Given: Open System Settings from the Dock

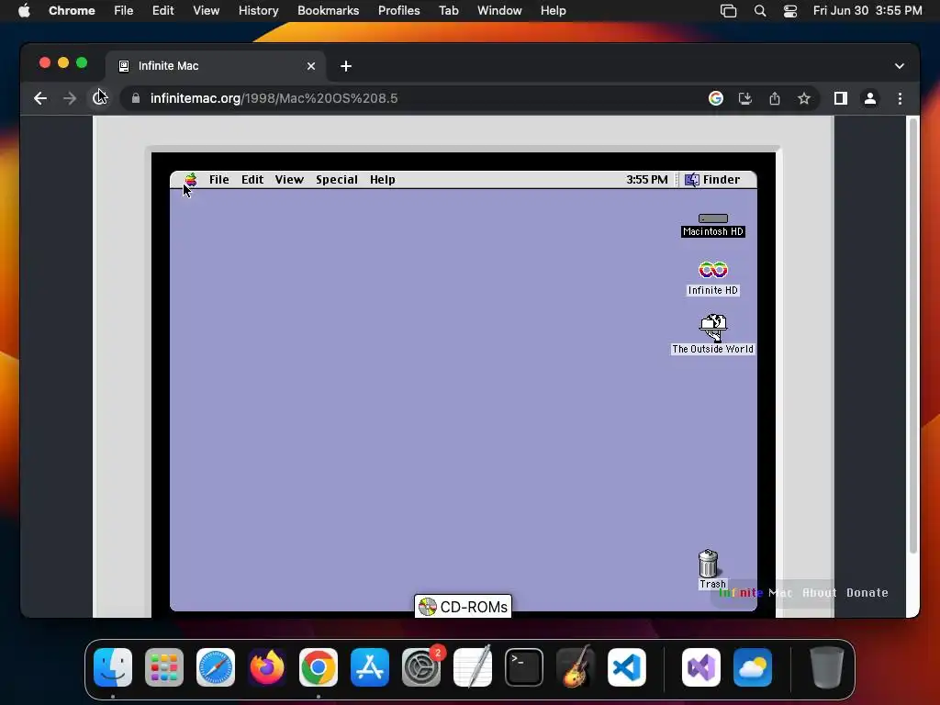Looking at the screenshot, I should click(x=420, y=667).
